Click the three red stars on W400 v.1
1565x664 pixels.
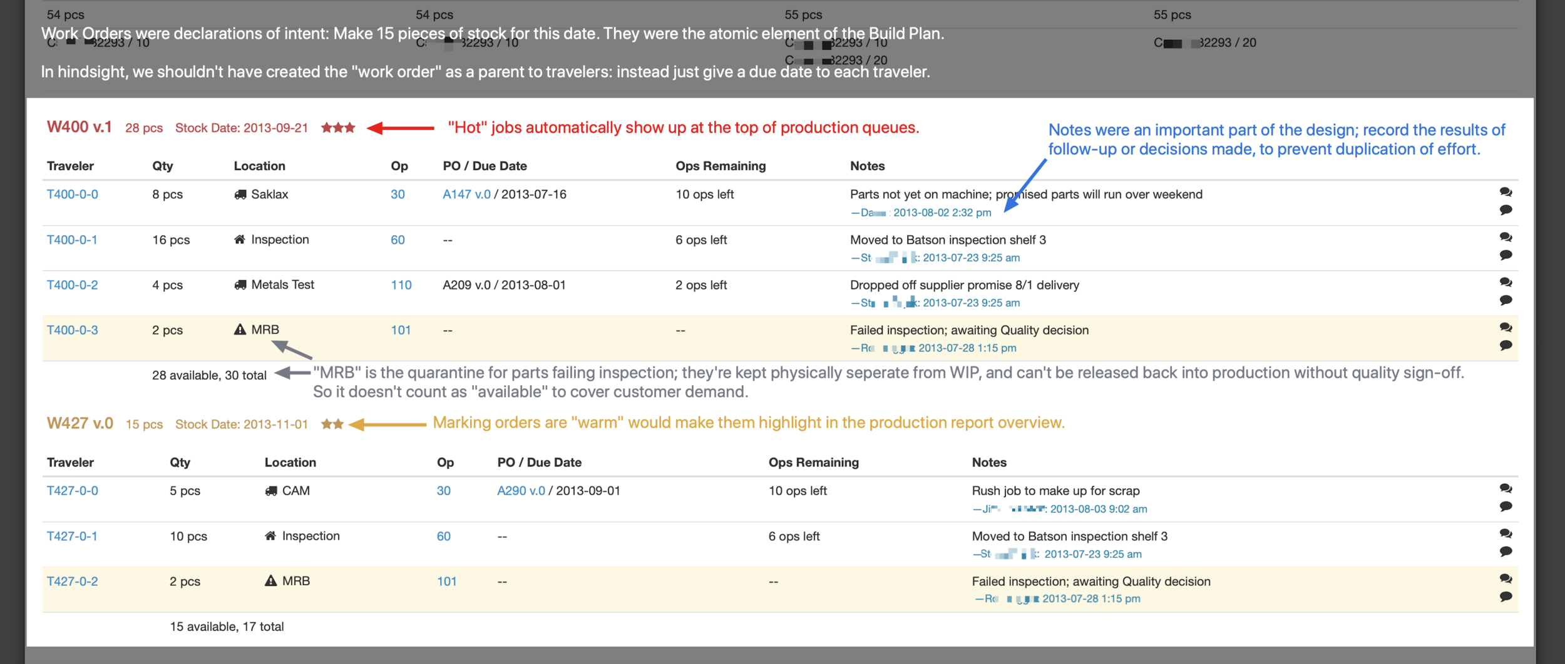click(338, 128)
